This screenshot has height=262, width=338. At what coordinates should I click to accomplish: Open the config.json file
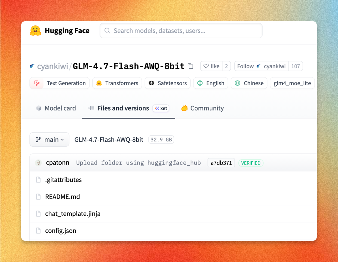61,231
